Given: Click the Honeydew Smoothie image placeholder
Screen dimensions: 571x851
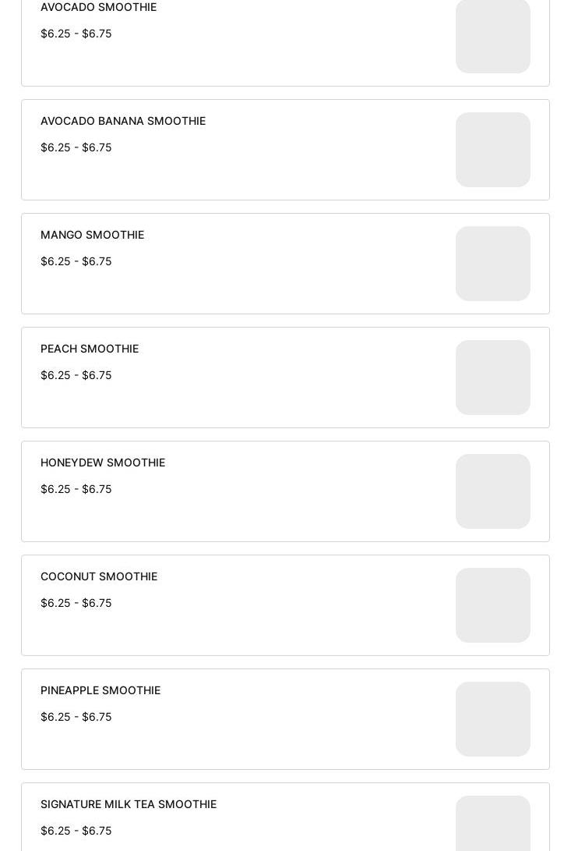Looking at the screenshot, I should tap(492, 491).
